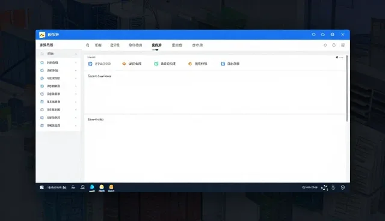Click the taskbar search box
385x221 pixels.
pos(57,187)
